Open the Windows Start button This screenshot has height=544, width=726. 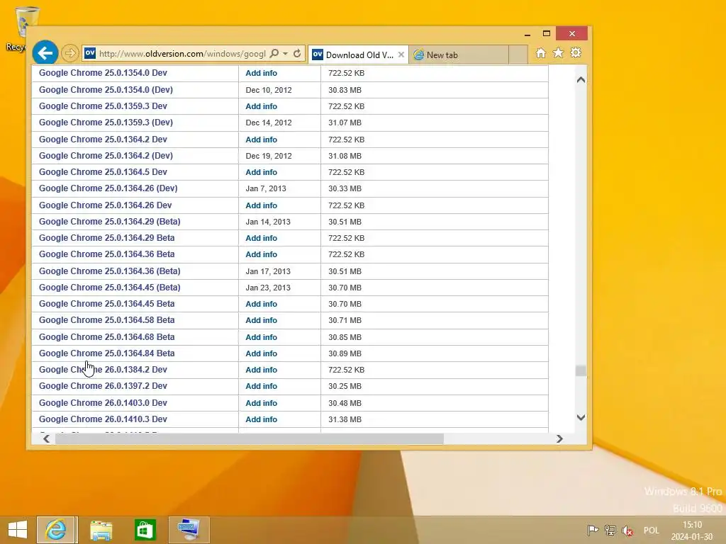(x=18, y=530)
